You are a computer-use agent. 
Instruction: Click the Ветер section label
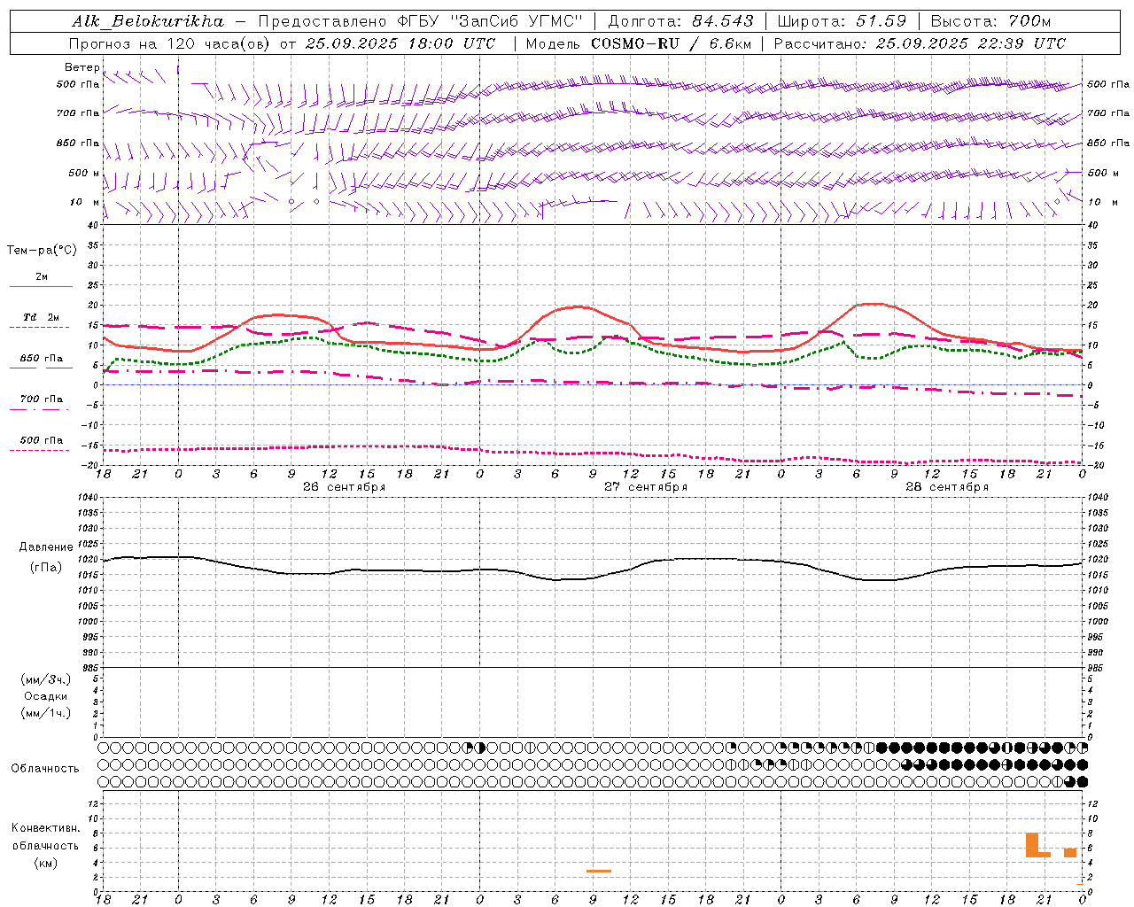point(82,67)
